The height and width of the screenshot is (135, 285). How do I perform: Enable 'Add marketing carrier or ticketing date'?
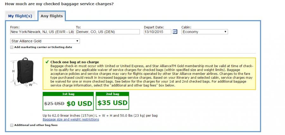12,47
